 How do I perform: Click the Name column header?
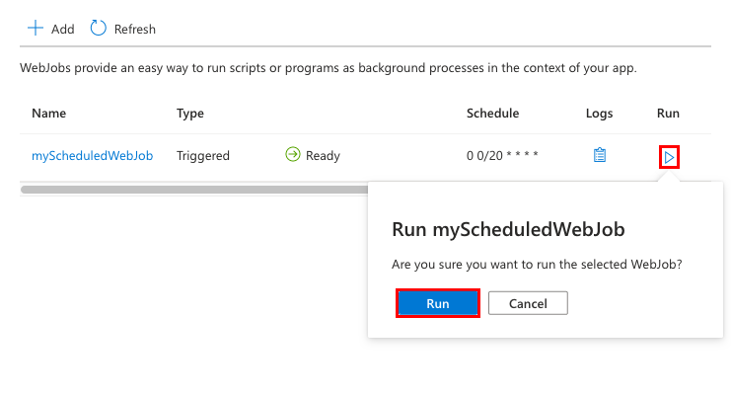click(x=48, y=114)
